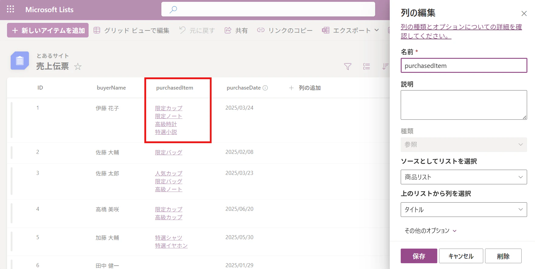Viewport: 535px width, 269px height.
Task: Click 加藤 大輔 buyer cell
Action: click(x=107, y=238)
